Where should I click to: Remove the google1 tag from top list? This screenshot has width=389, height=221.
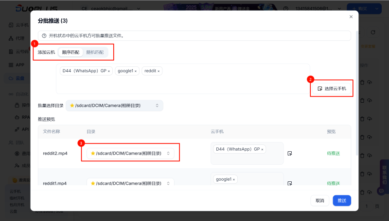[x=136, y=71]
